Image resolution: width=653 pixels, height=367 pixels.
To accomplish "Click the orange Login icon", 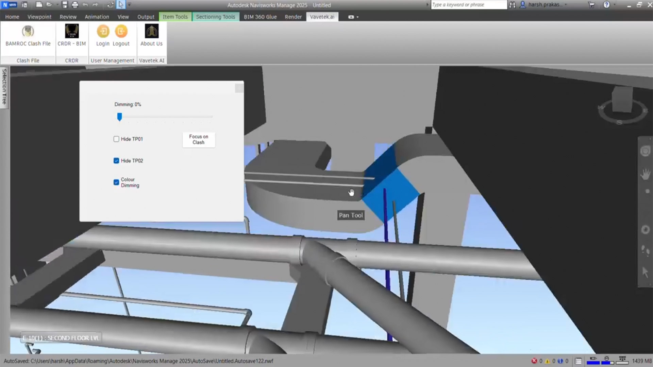I will coord(103,32).
